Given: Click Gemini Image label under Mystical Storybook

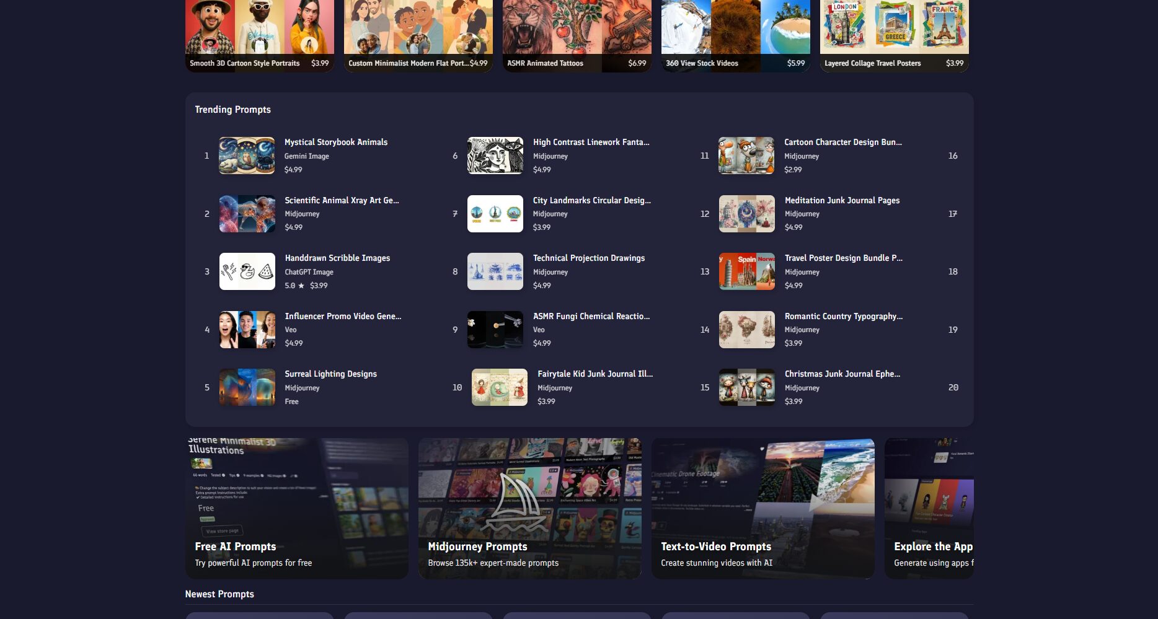Looking at the screenshot, I should tap(307, 156).
